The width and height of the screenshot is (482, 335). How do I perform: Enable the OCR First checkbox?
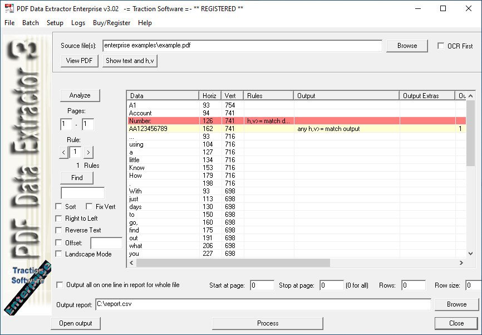(441, 46)
